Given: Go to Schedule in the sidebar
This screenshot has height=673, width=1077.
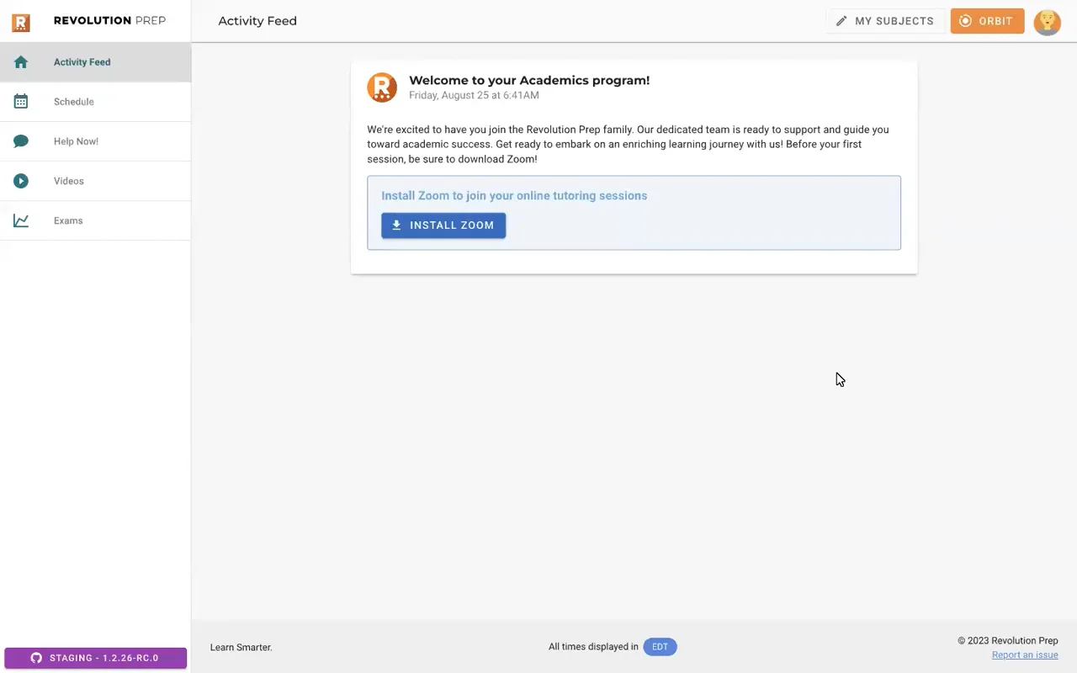Looking at the screenshot, I should point(96,102).
